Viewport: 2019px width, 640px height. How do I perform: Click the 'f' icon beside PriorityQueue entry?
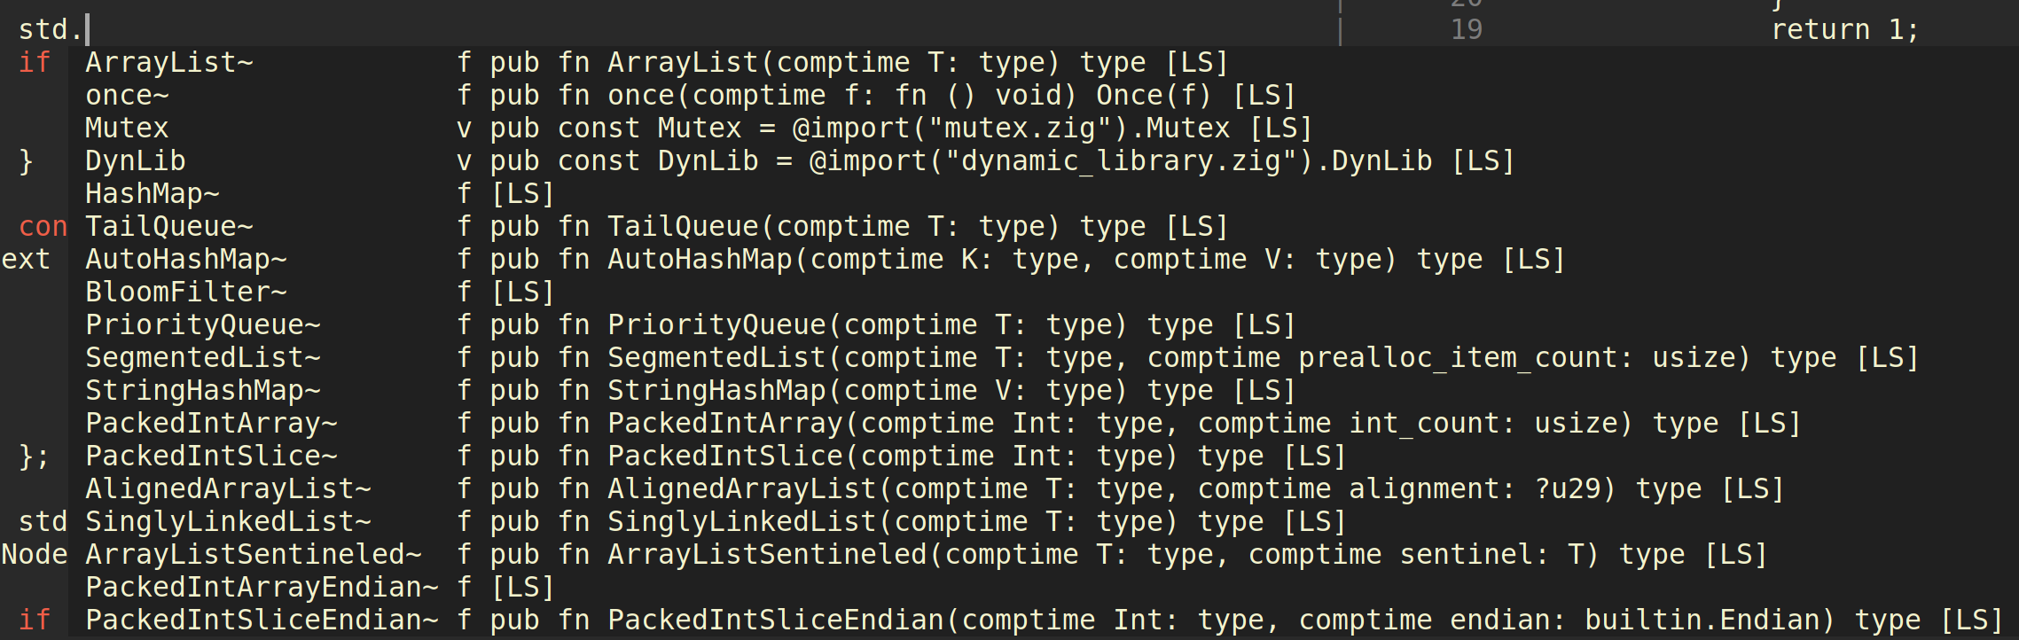coord(463,324)
